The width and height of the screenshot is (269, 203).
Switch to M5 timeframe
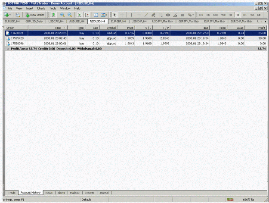tap(208, 15)
